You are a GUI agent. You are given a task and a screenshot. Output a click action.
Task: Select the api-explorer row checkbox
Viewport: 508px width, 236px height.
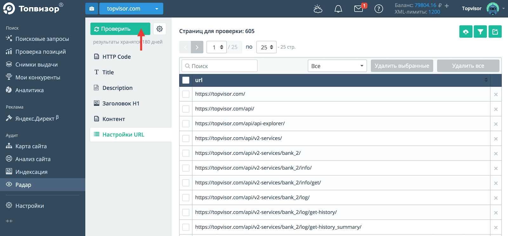pos(186,124)
